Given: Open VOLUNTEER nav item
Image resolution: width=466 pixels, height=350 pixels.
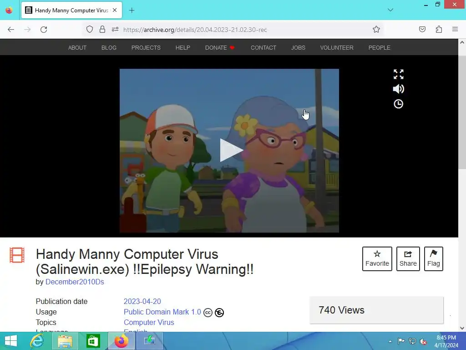Looking at the screenshot, I should coord(337,47).
